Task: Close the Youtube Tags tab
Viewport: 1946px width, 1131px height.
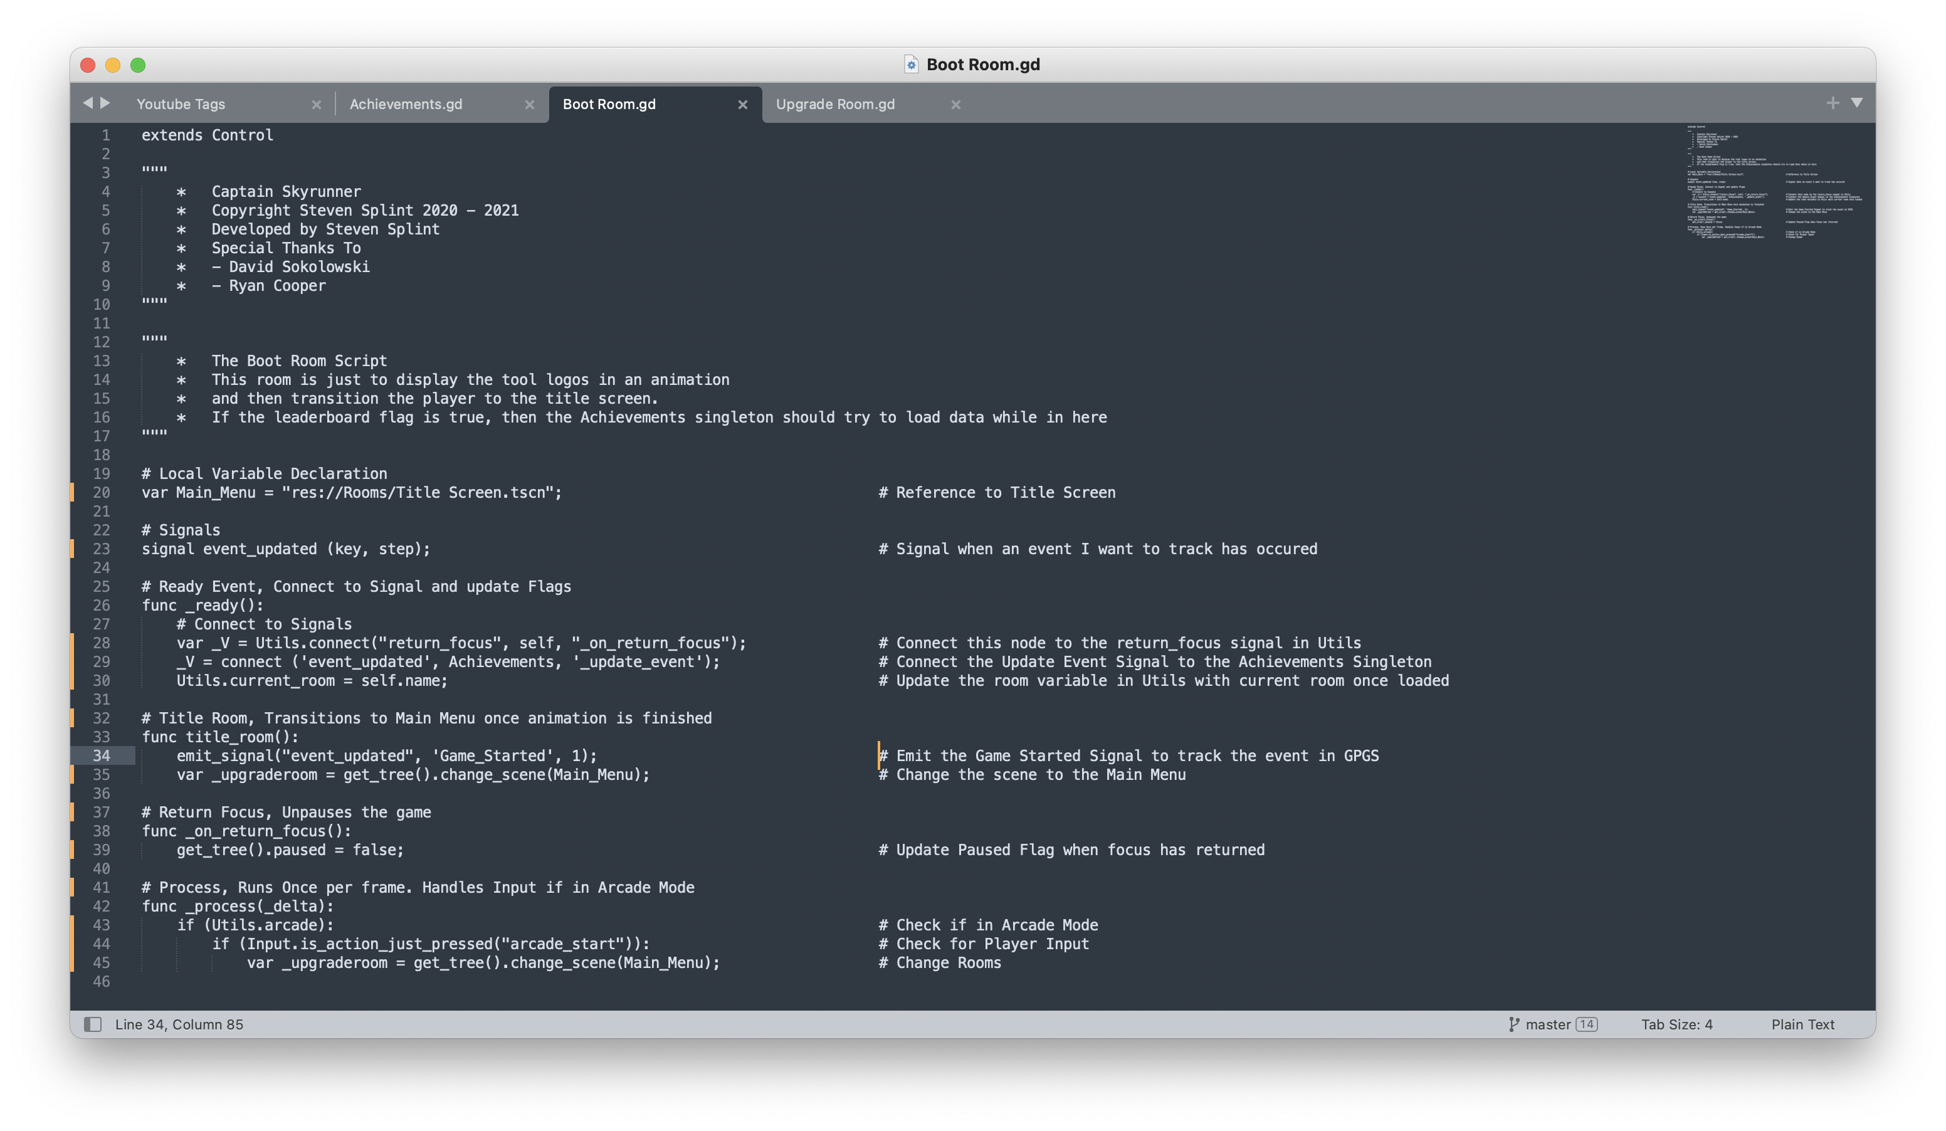Action: 316,104
